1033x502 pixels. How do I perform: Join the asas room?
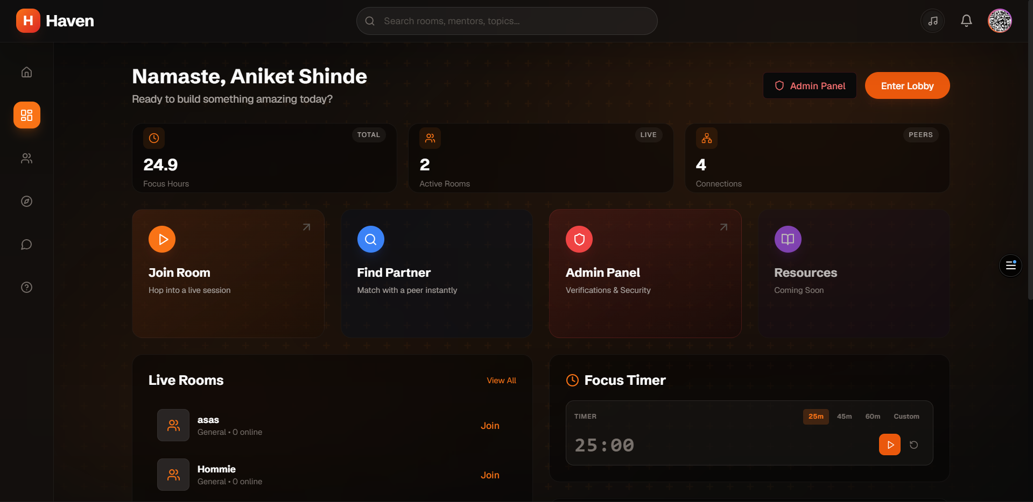490,426
